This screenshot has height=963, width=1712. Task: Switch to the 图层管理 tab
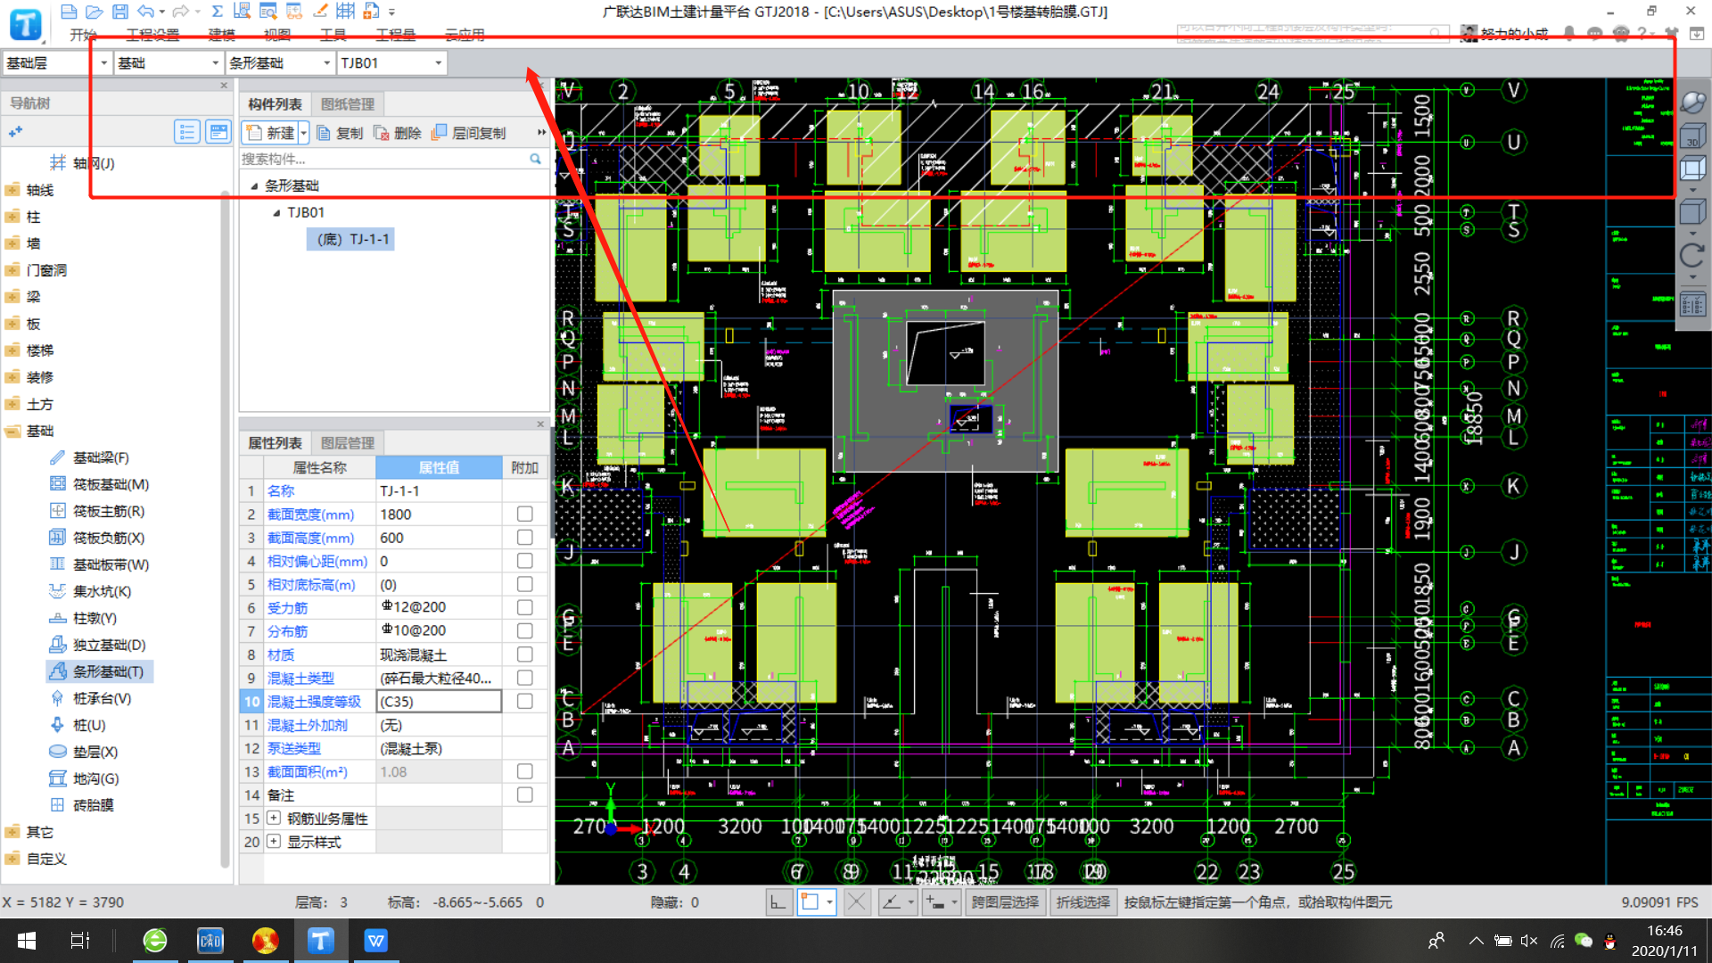pos(348,443)
